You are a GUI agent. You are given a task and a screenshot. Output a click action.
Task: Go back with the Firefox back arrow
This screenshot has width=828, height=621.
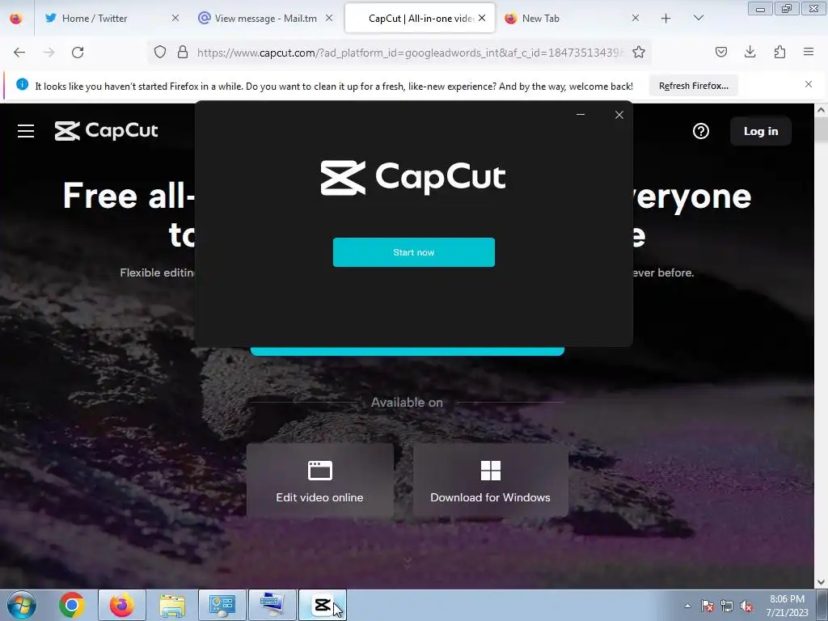pos(19,53)
